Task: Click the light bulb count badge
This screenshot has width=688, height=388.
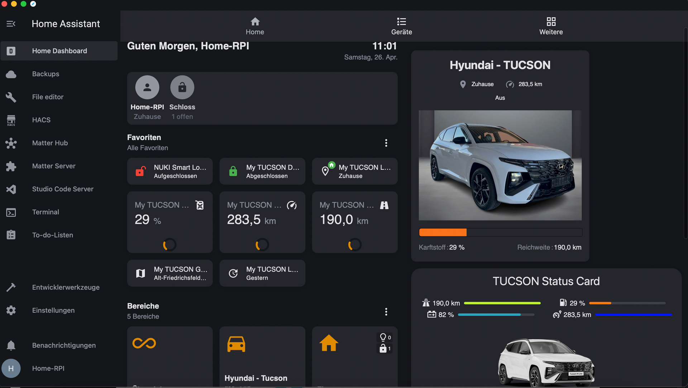Action: pyautogui.click(x=386, y=337)
